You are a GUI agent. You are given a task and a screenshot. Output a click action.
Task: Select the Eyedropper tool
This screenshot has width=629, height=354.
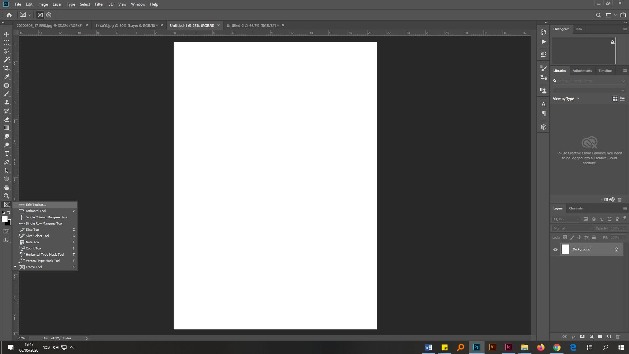(6, 77)
